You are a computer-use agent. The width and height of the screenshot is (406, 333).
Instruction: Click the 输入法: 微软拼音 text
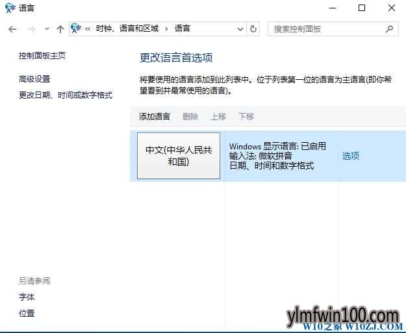(260, 156)
